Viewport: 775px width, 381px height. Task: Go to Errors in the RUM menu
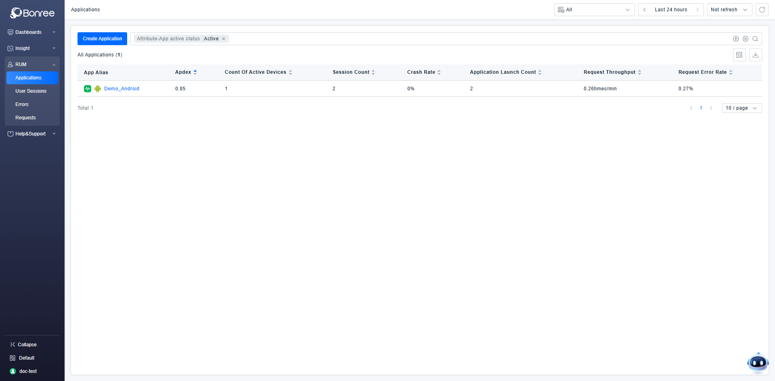22,104
